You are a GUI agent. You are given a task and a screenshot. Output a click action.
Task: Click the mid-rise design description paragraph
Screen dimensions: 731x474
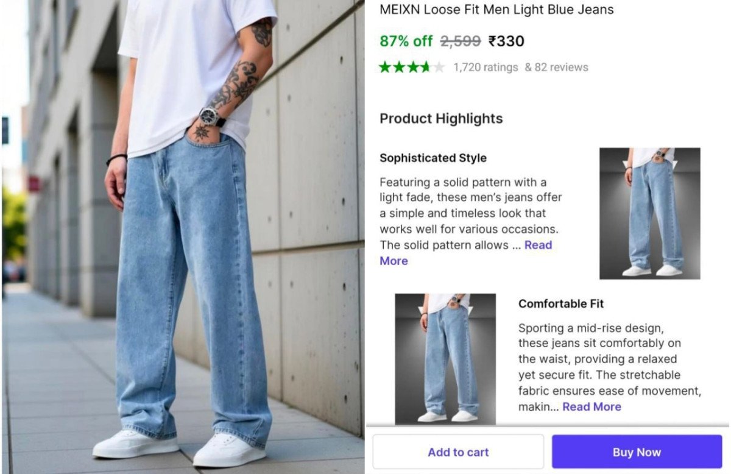[x=609, y=367]
